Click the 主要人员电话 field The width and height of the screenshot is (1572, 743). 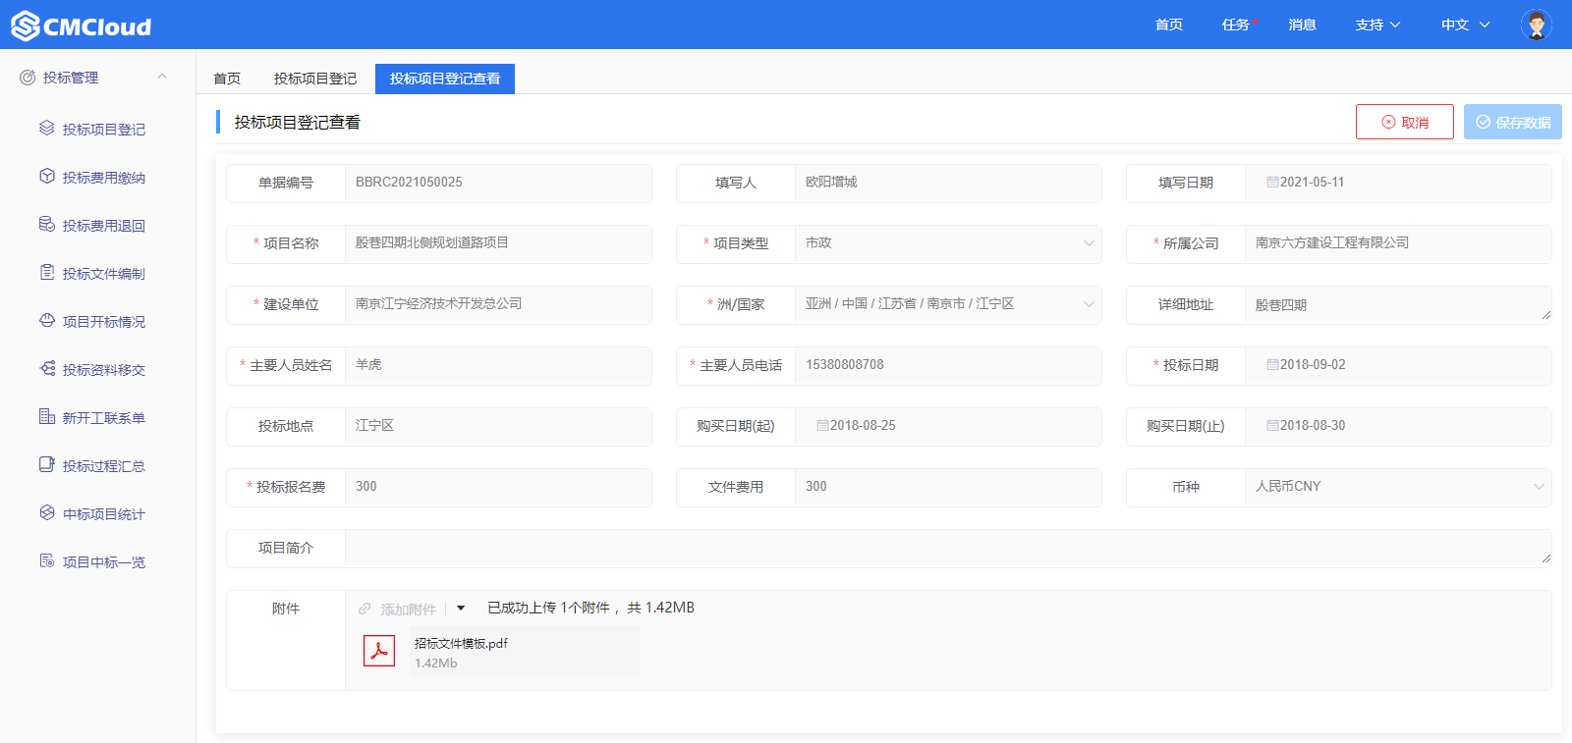[x=948, y=365]
